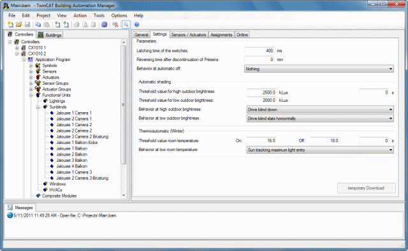Click the Application Program IEC icon
The image size is (408, 251).
(x=31, y=59)
